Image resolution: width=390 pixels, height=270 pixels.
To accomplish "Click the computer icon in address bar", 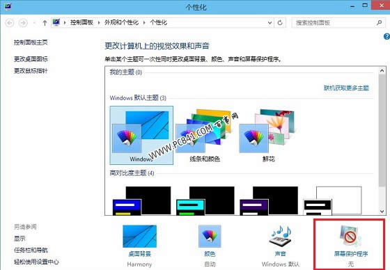I will coord(56,22).
